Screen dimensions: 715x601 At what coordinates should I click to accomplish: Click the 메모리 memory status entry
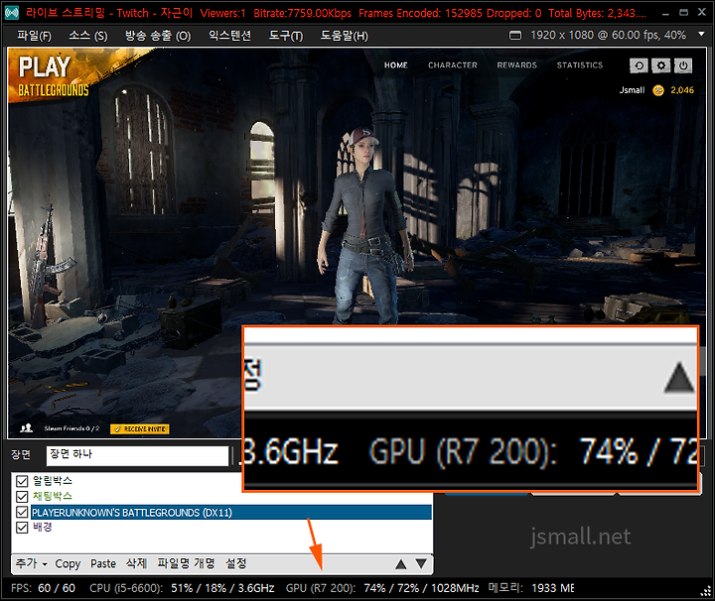coord(531,588)
